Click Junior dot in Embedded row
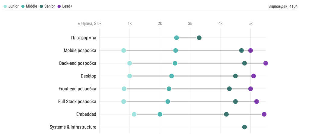309x135 pixels. [134, 114]
